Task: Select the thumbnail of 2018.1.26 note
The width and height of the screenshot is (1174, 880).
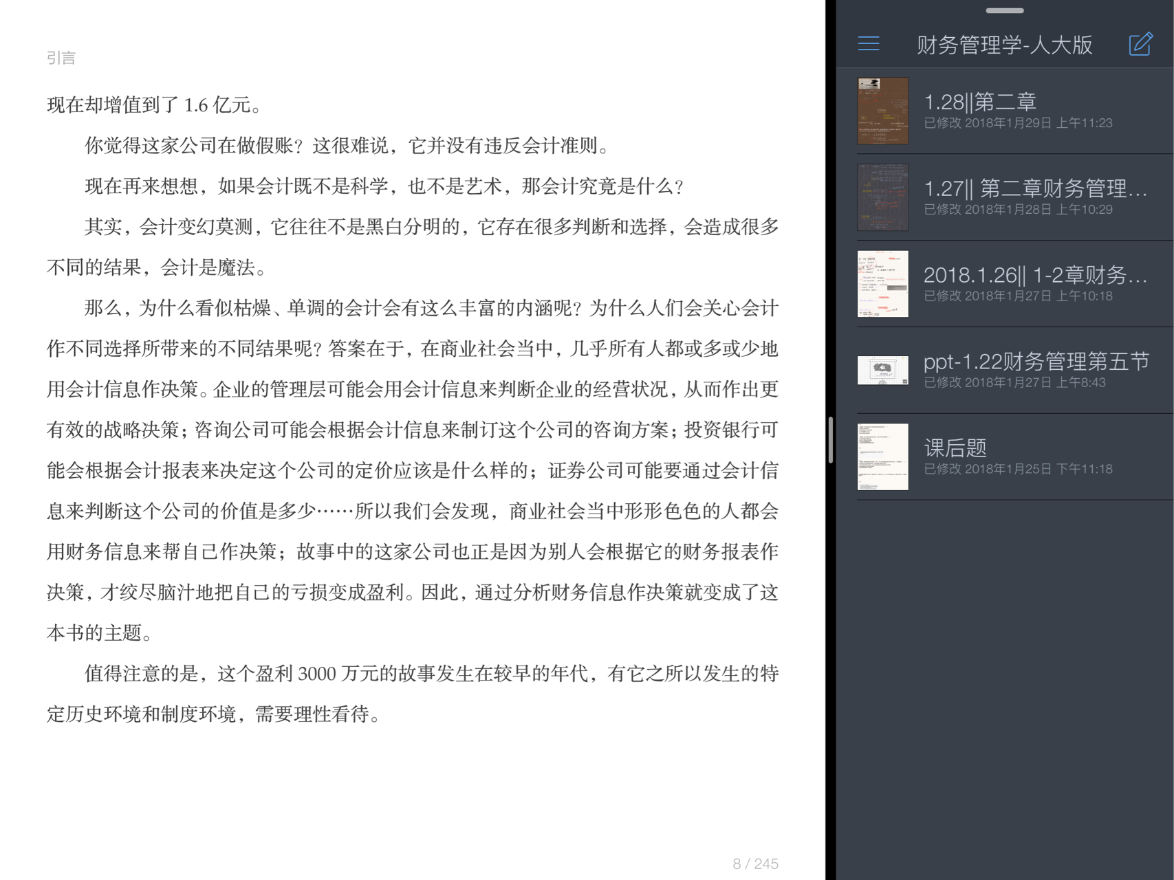Action: pyautogui.click(x=882, y=283)
